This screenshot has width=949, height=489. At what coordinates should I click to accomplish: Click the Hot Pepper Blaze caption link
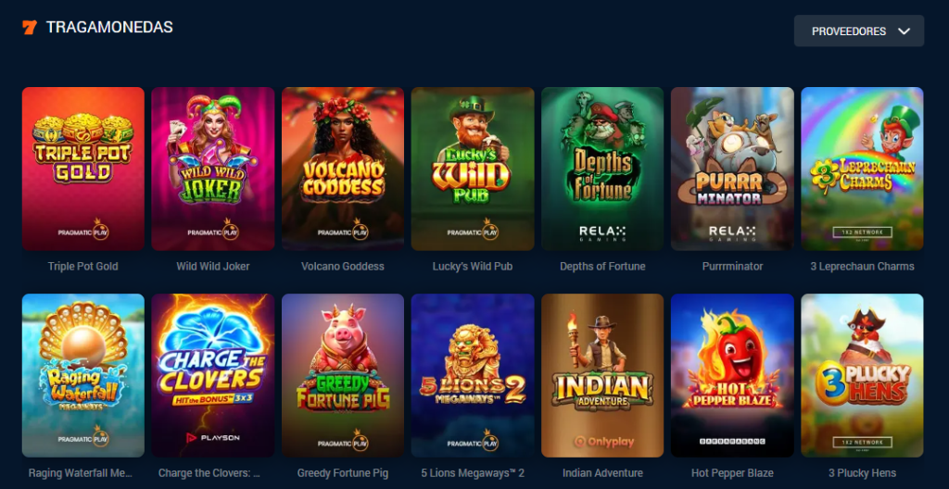coord(732,472)
